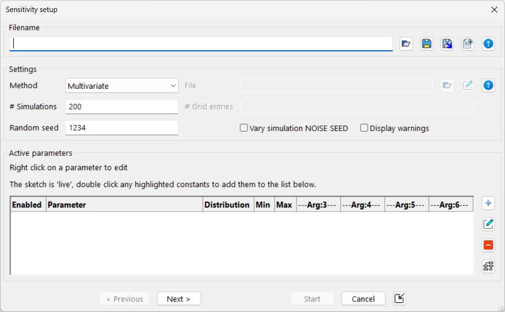Open Settings section help icon

pos(489,85)
